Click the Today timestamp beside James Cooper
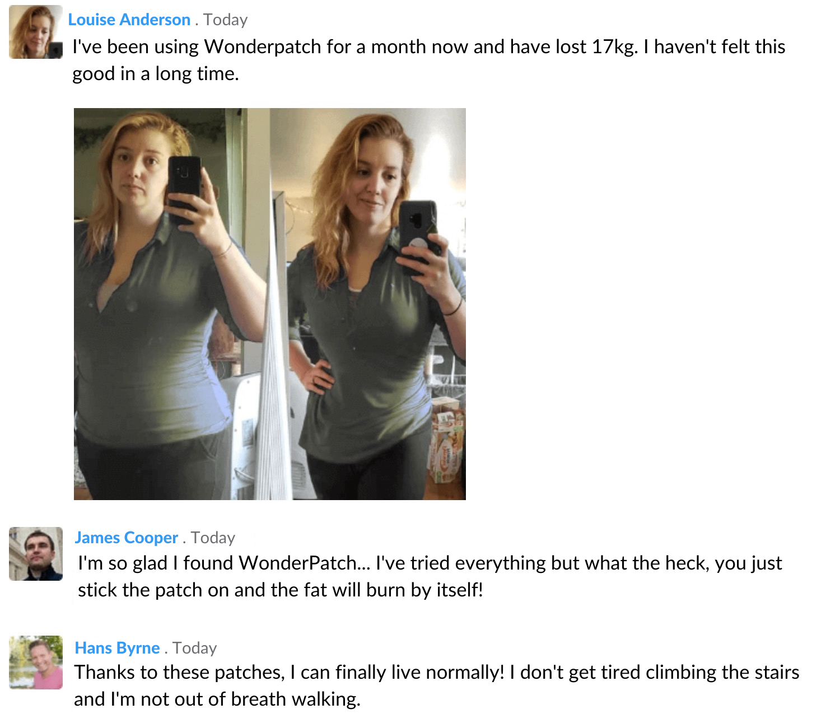This screenshot has height=723, width=840. (213, 538)
